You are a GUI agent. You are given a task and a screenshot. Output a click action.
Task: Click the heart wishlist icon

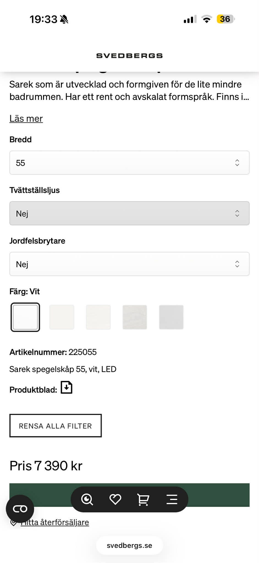tap(115, 499)
